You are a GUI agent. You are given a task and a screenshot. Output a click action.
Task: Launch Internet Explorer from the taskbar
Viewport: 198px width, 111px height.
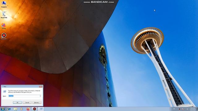[x=9, y=109]
